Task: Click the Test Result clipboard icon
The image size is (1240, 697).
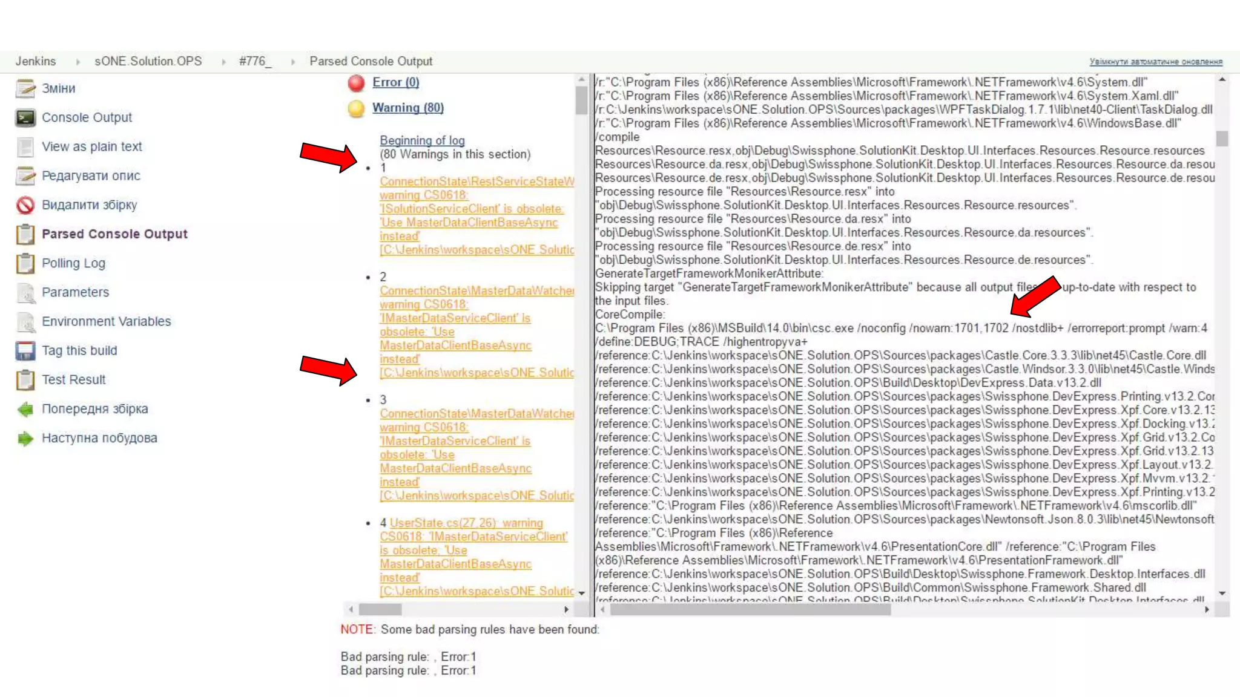Action: 25,380
